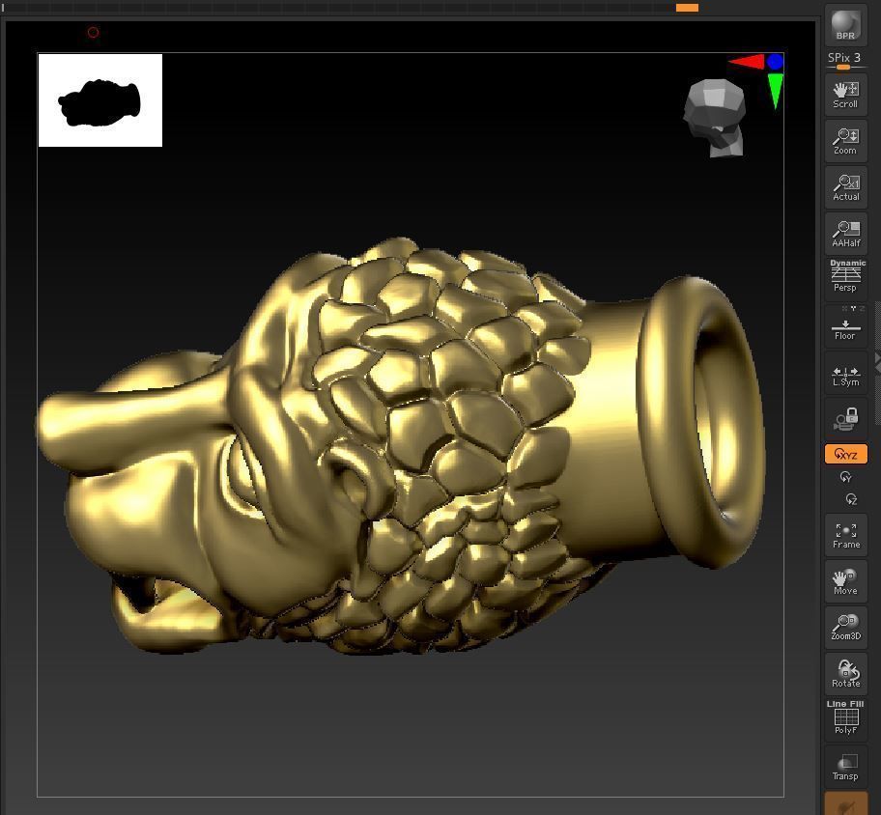Image resolution: width=881 pixels, height=815 pixels.
Task: Switch the active XYZ rotation mode
Action: 845,454
